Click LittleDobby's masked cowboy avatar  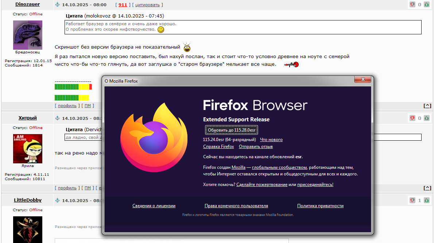(28, 230)
